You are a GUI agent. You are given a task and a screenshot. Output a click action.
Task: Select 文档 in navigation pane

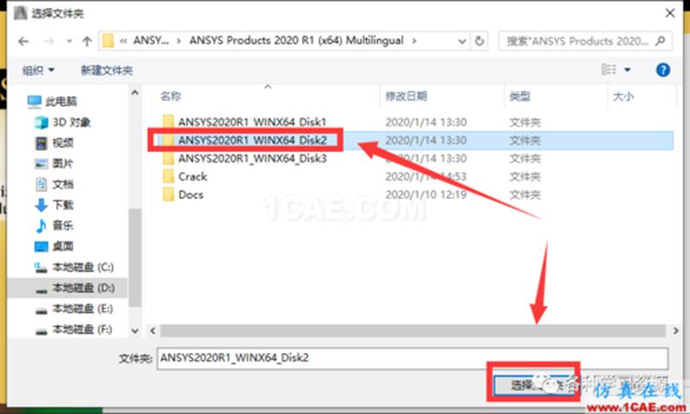coord(54,184)
